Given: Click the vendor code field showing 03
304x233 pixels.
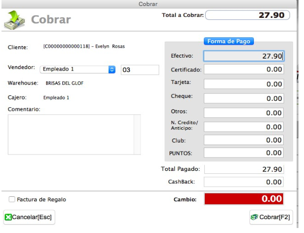Looking at the screenshot, I should click(140, 70).
